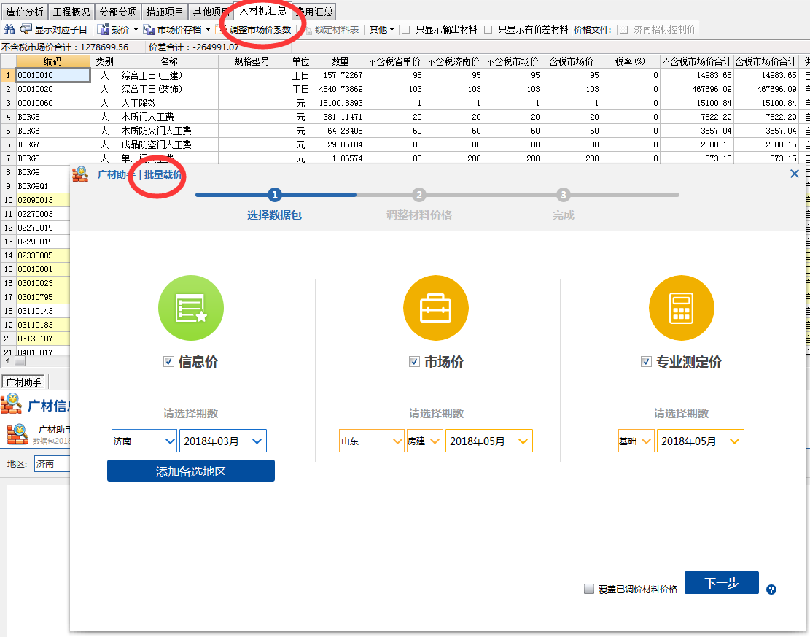This screenshot has width=810, height=637.
Task: Click the binoculars find icon in toolbar
Action: pyautogui.click(x=9, y=29)
